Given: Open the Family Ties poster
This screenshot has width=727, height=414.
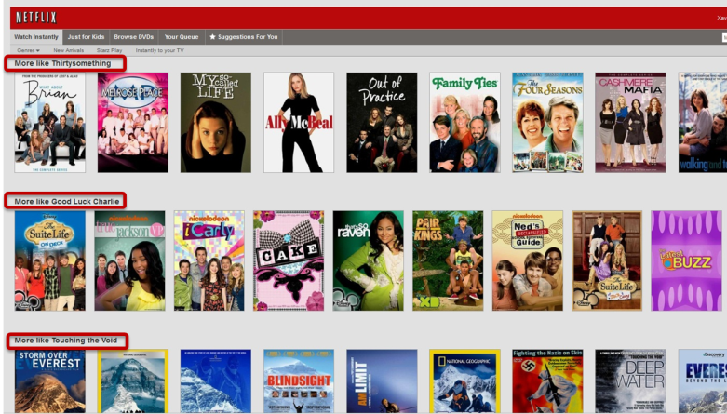Looking at the screenshot, I should [x=464, y=123].
